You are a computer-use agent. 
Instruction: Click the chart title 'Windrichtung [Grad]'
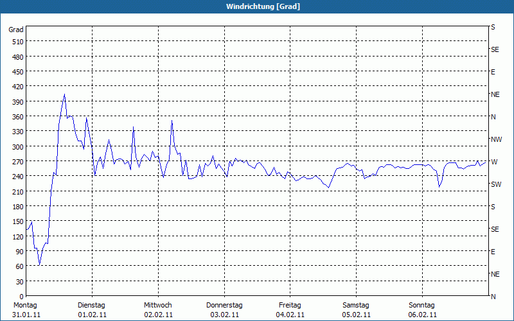tap(263, 6)
